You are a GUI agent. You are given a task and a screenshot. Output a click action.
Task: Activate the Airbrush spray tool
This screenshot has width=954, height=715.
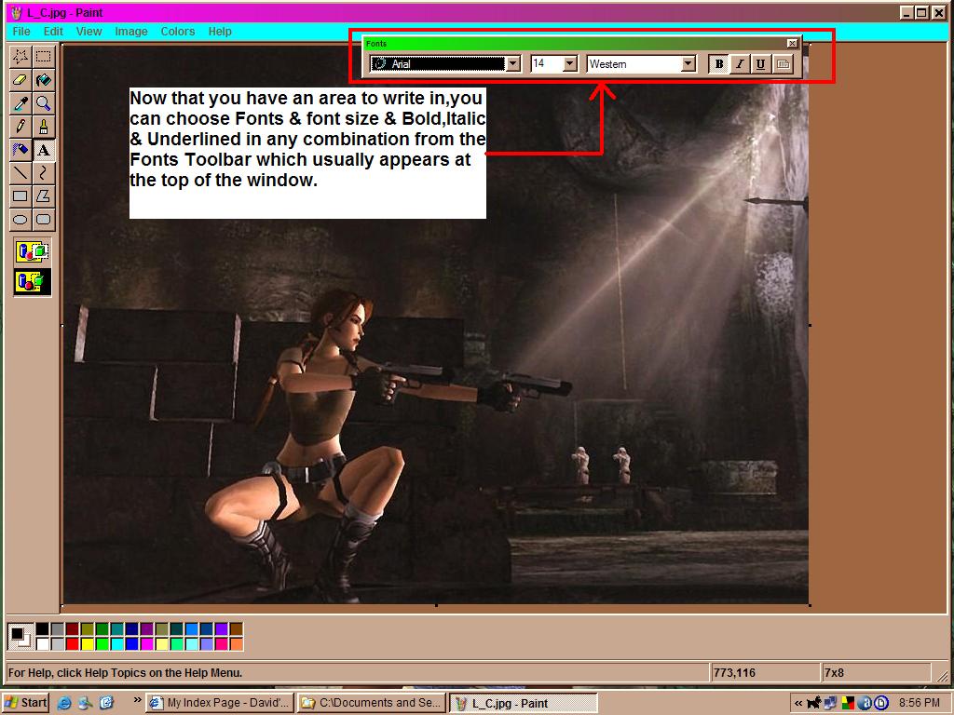20,150
